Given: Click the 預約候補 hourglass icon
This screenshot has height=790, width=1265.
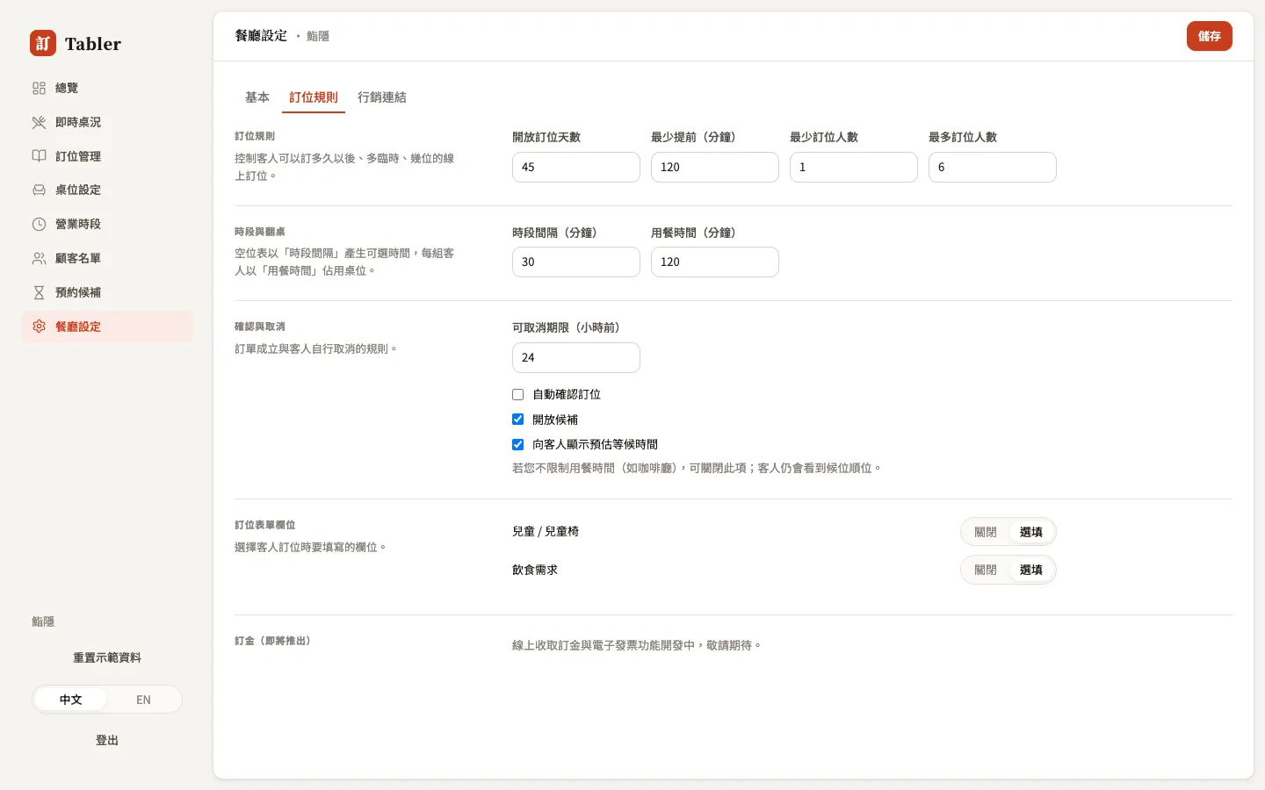Looking at the screenshot, I should [39, 292].
